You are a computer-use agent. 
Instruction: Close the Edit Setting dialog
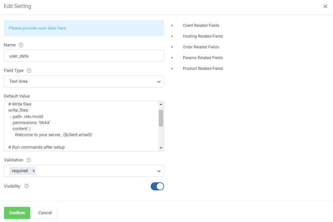point(325,6)
